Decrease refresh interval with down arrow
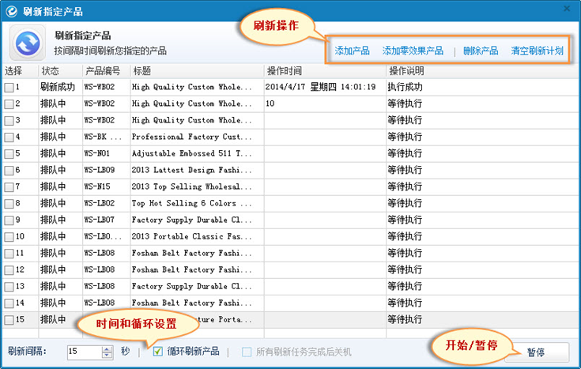Screen dimensions: 581x369 coord(108,356)
